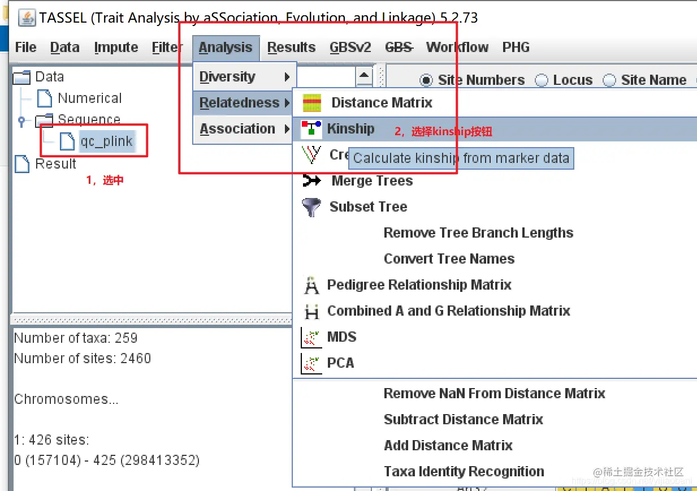697x491 pixels.
Task: Click the Kinship tree icon
Action: point(311,128)
